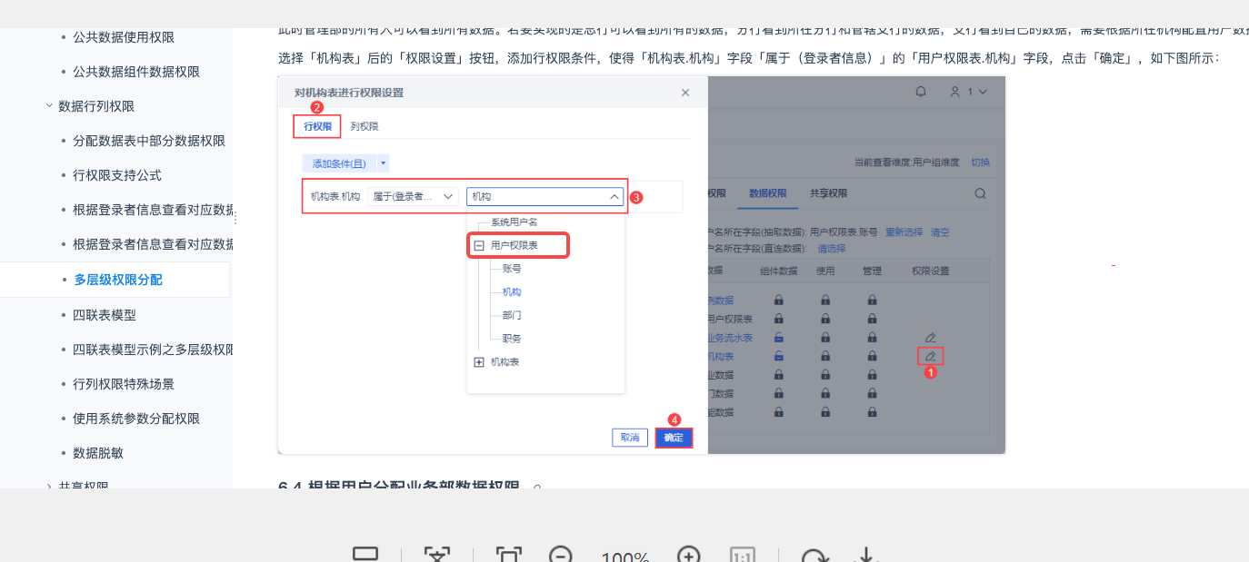Screen dimensions: 1249x562
Task: Click the zoom out magnifier icon
Action: 561,556
